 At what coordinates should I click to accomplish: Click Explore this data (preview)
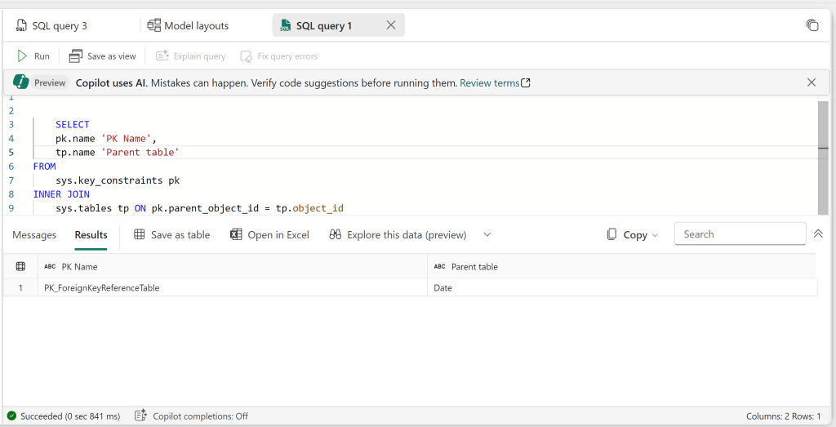click(x=398, y=235)
